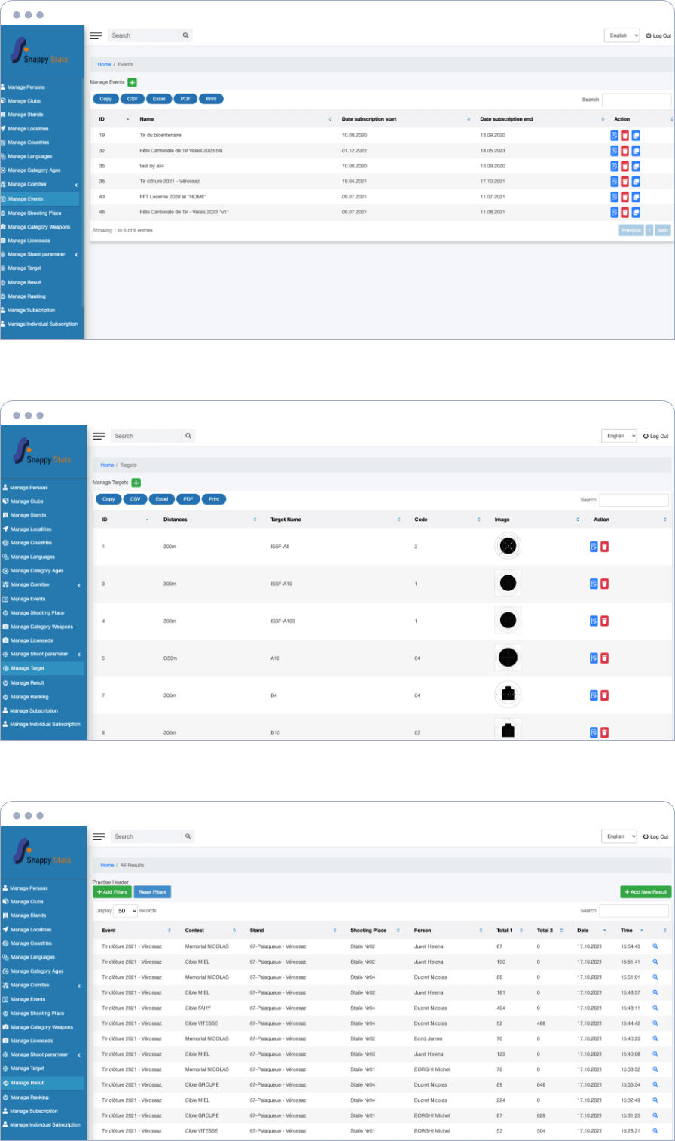
Task: Edit event 'Tir du bicentenaire' via blue edit icon
Action: click(614, 134)
